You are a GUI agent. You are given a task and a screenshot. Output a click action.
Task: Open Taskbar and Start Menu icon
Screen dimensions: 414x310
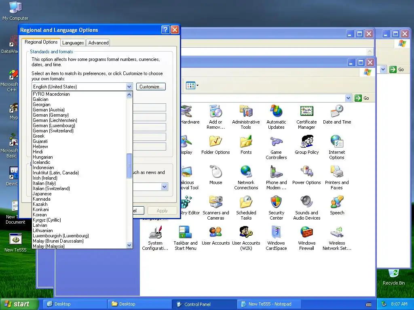[x=185, y=238]
